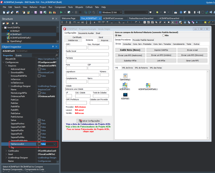Click the Salvar Configurações button

89,121
